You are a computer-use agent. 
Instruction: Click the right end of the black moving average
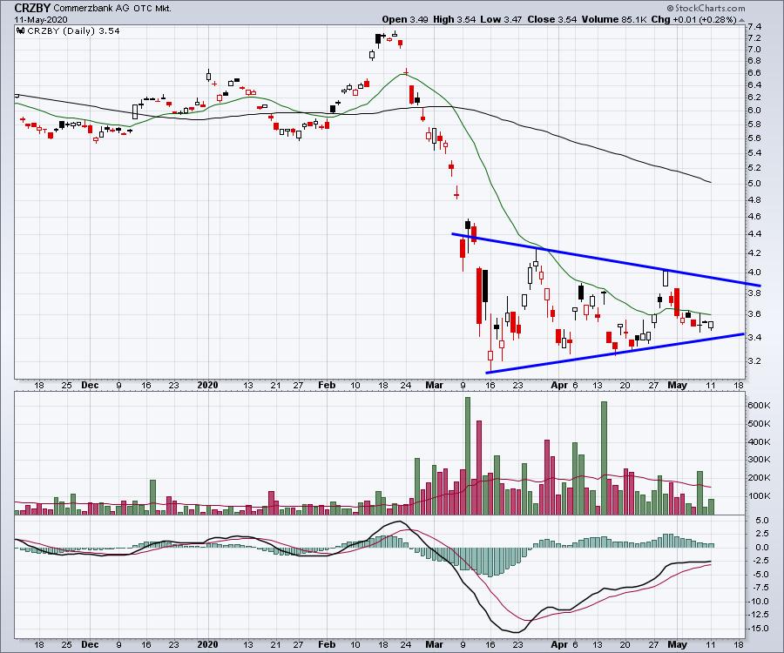point(711,182)
